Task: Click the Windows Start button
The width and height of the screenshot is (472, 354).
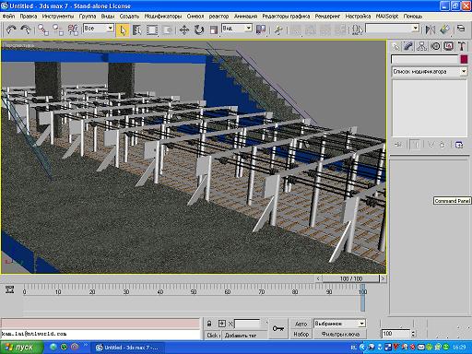Action: point(21,348)
